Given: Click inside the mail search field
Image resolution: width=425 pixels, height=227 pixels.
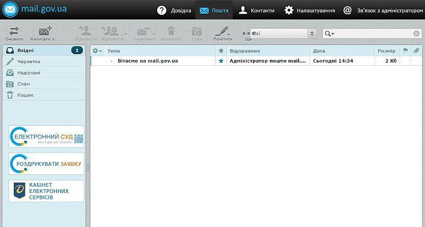Looking at the screenshot, I should (372, 33).
